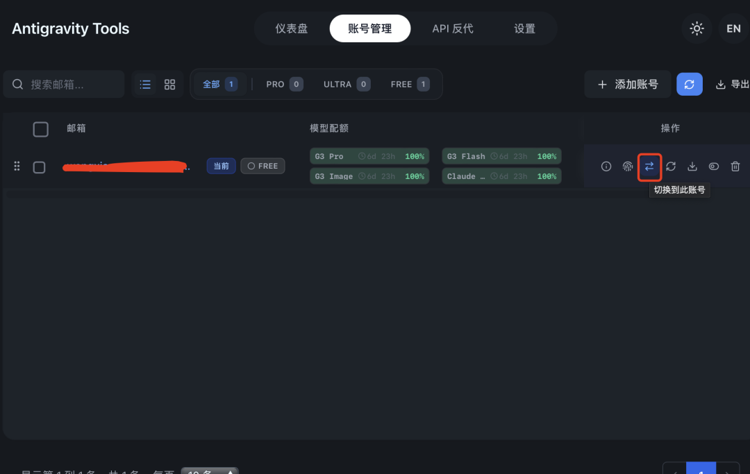The image size is (750, 474).
Task: Click the refresh icon in the account row
Action: point(671,166)
